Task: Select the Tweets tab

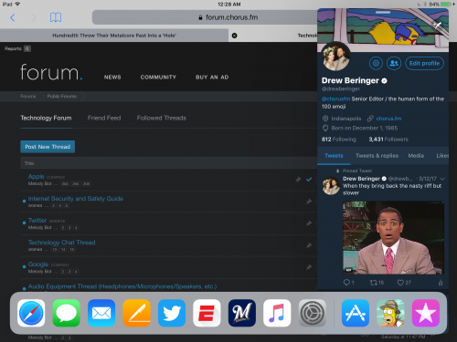Action: click(334, 156)
